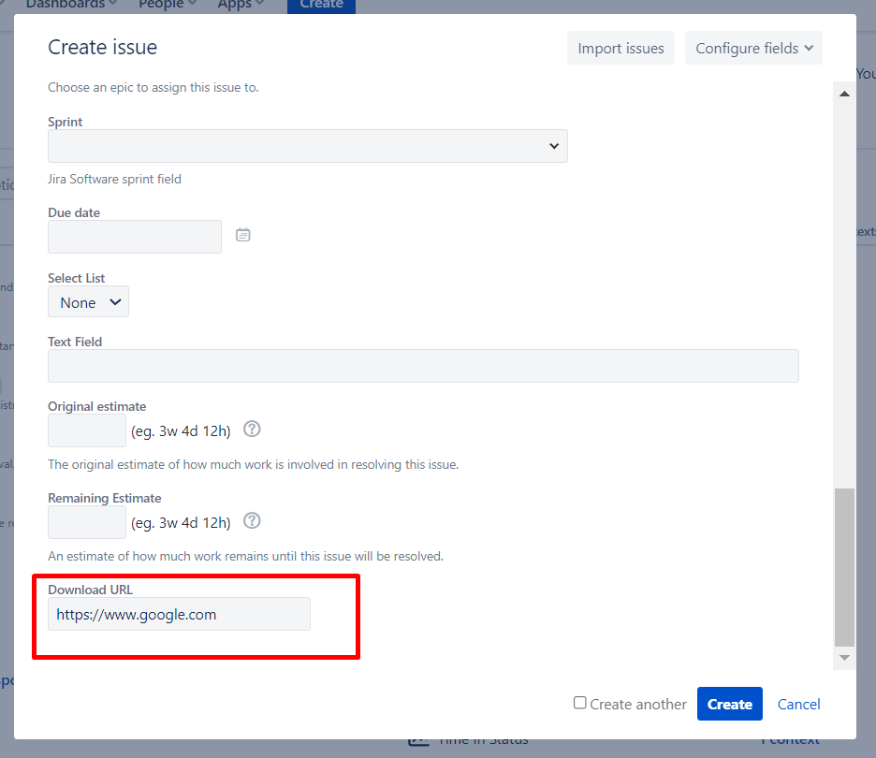The width and height of the screenshot is (876, 758).
Task: Click the 'Text Field' label
Action: pyautogui.click(x=75, y=342)
